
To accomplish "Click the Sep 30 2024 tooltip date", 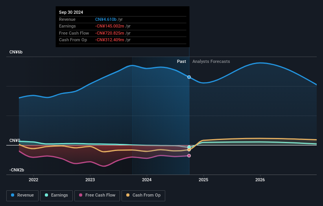I will click(x=71, y=12).
